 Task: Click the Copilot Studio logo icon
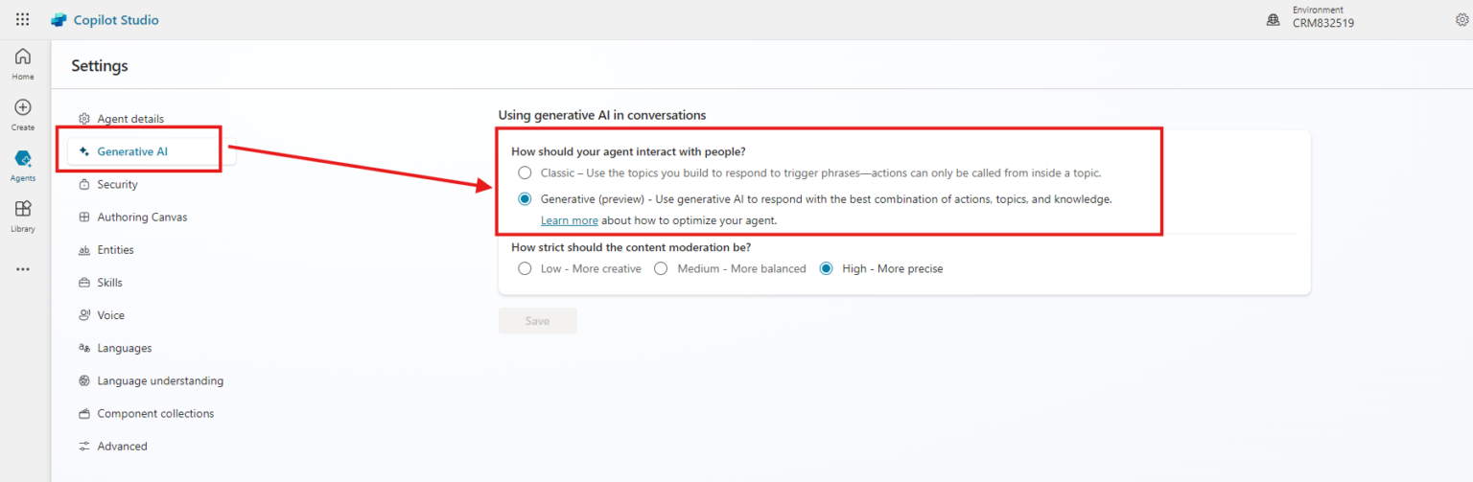[x=59, y=20]
